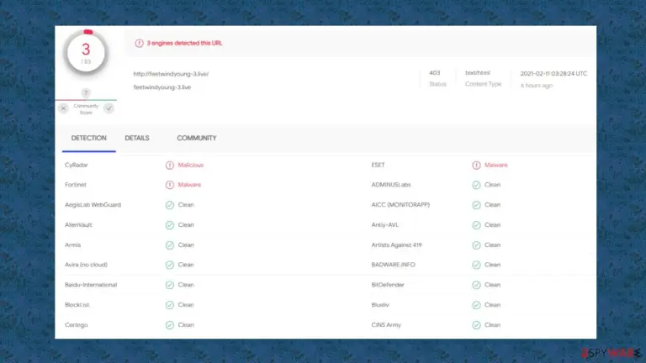
Task: Click the CINS Army engine name
Action: pyautogui.click(x=386, y=325)
